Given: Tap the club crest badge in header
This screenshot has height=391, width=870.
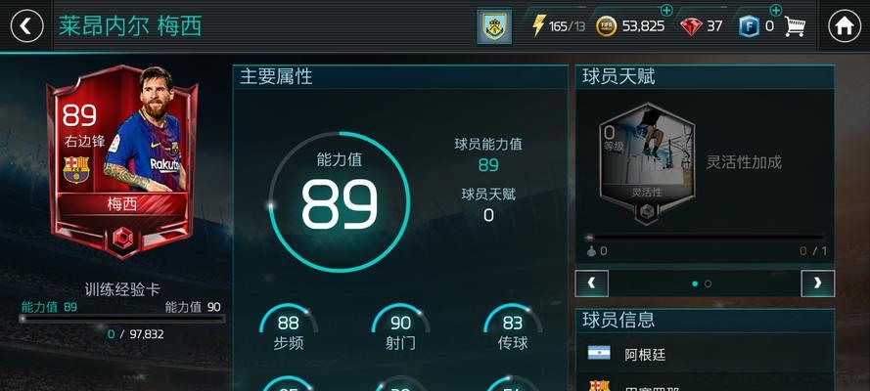Looking at the screenshot, I should [494, 26].
